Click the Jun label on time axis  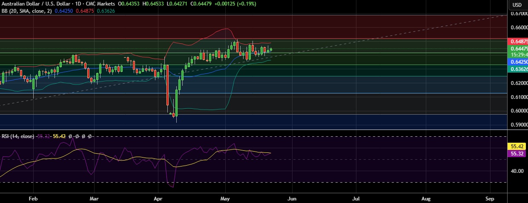click(292, 198)
